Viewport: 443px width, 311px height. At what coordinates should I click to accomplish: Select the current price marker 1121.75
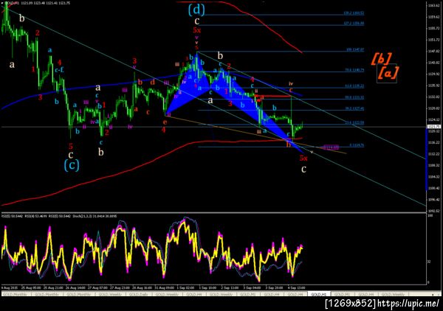pos(434,127)
